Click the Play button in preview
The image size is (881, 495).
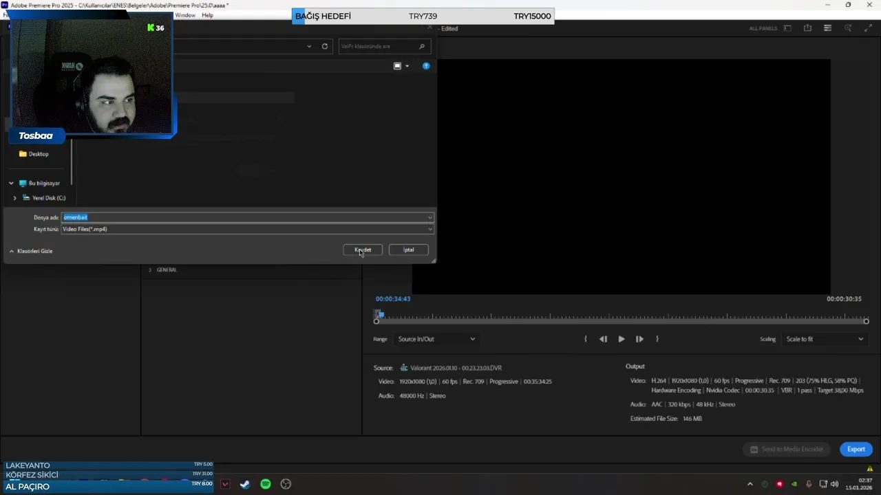622,339
